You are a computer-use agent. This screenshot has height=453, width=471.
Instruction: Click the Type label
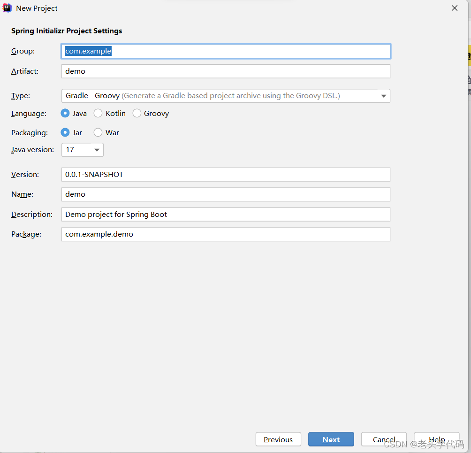(21, 96)
